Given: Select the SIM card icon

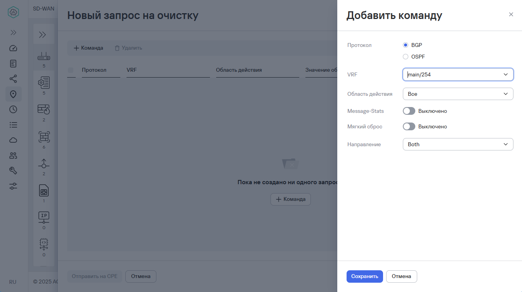Looking at the screenshot, I should click(x=44, y=191).
